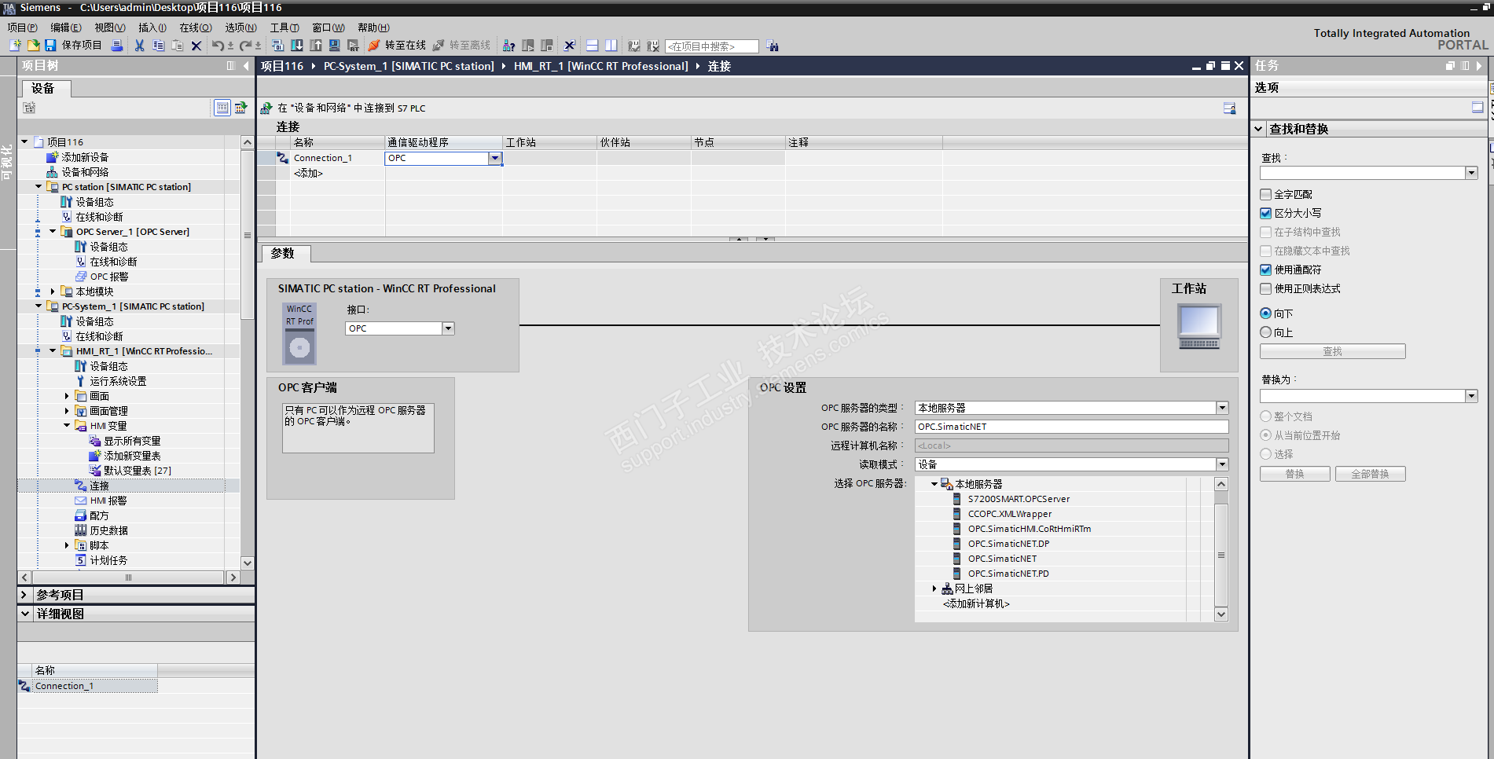Click the new project toolbar icon
Image resolution: width=1494 pixels, height=759 pixels.
[x=15, y=46]
